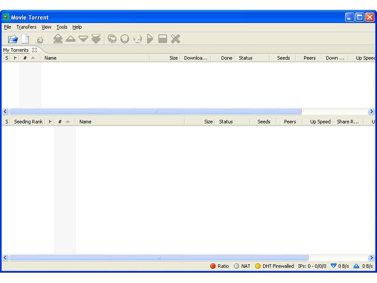Image resolution: width=377 pixels, height=283 pixels.
Task: Move torrent to bottom of queue
Action: click(x=96, y=39)
